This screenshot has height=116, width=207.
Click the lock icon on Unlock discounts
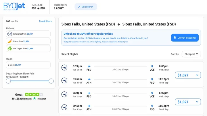(x=175, y=38)
